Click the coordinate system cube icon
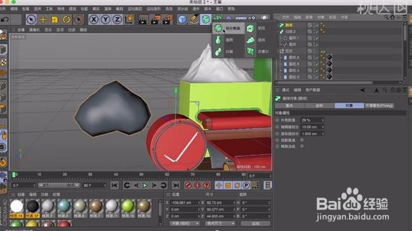Image resolution: width=412 pixels, height=231 pixels. point(129,19)
